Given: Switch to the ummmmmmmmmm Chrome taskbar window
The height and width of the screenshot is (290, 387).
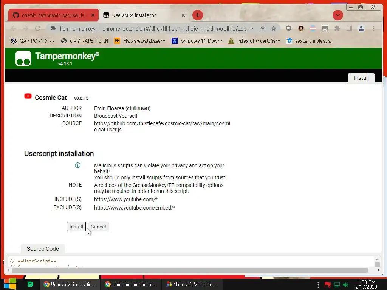Looking at the screenshot, I should point(131,284).
